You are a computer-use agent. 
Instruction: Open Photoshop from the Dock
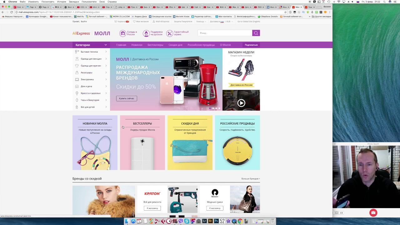216,221
